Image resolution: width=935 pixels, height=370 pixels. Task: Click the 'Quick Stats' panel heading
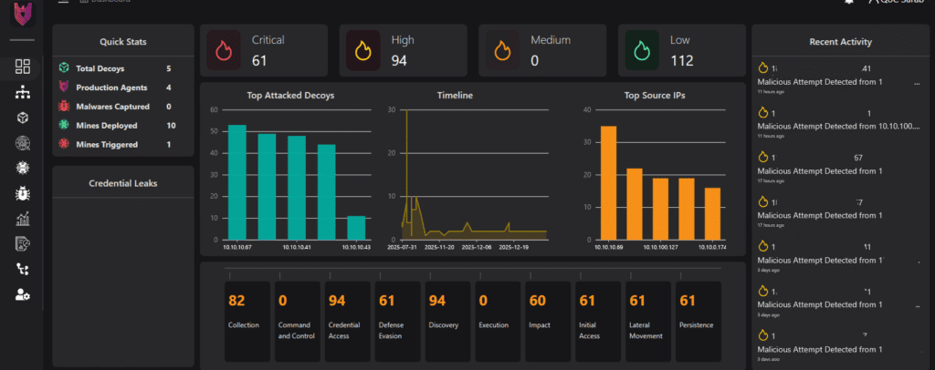(x=123, y=42)
